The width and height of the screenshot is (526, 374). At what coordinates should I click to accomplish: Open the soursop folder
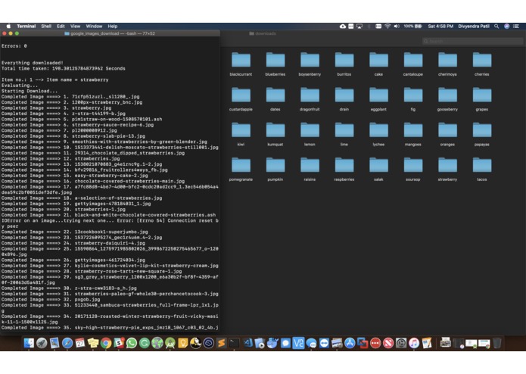413,165
